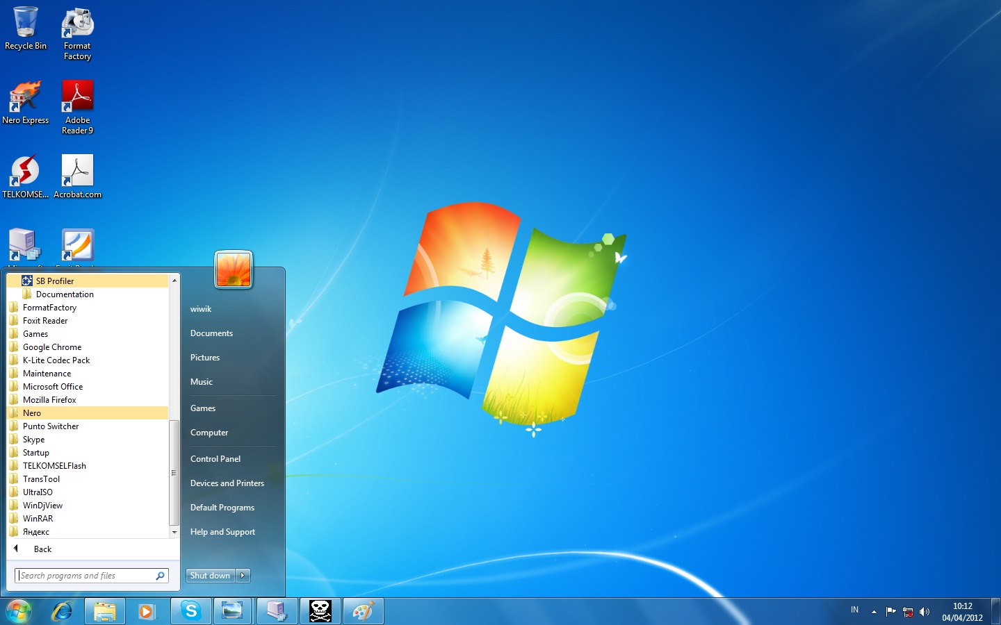Click the volume speaker tray icon
The height and width of the screenshot is (625, 1001).
(924, 612)
